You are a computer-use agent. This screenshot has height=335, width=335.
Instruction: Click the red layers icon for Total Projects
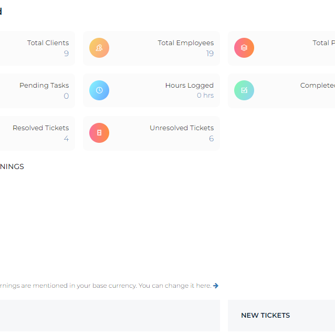click(x=244, y=48)
